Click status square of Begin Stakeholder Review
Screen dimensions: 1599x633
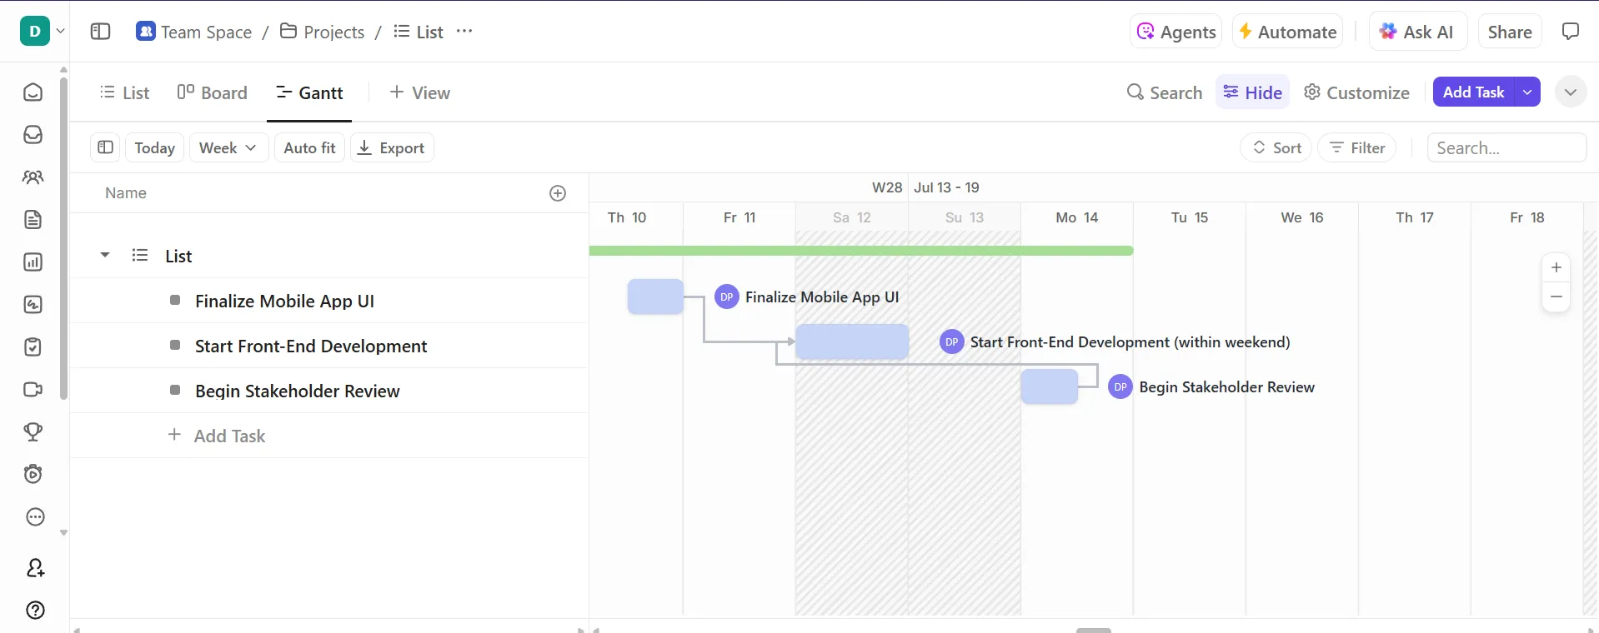click(175, 391)
